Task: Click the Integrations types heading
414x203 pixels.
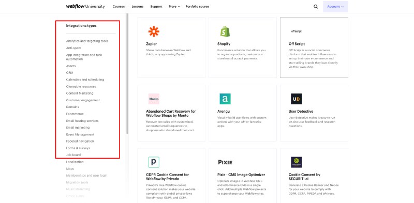Action: pos(81,26)
